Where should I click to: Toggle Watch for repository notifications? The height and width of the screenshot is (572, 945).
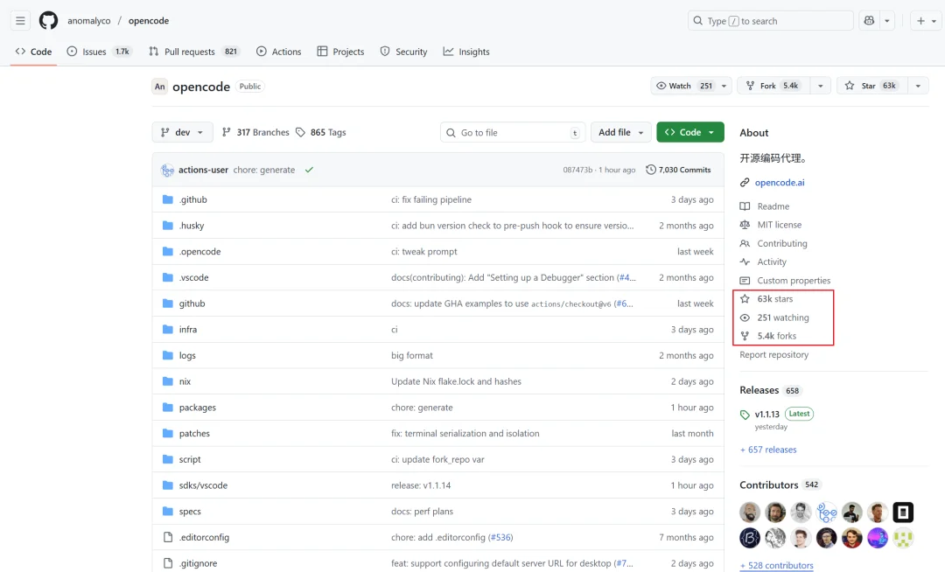coord(683,86)
